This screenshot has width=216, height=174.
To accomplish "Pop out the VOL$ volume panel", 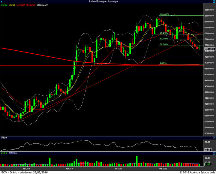I will pyautogui.click(x=214, y=153).
